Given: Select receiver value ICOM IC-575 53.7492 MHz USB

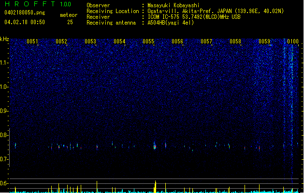Looking at the screenshot, I should (x=194, y=17).
